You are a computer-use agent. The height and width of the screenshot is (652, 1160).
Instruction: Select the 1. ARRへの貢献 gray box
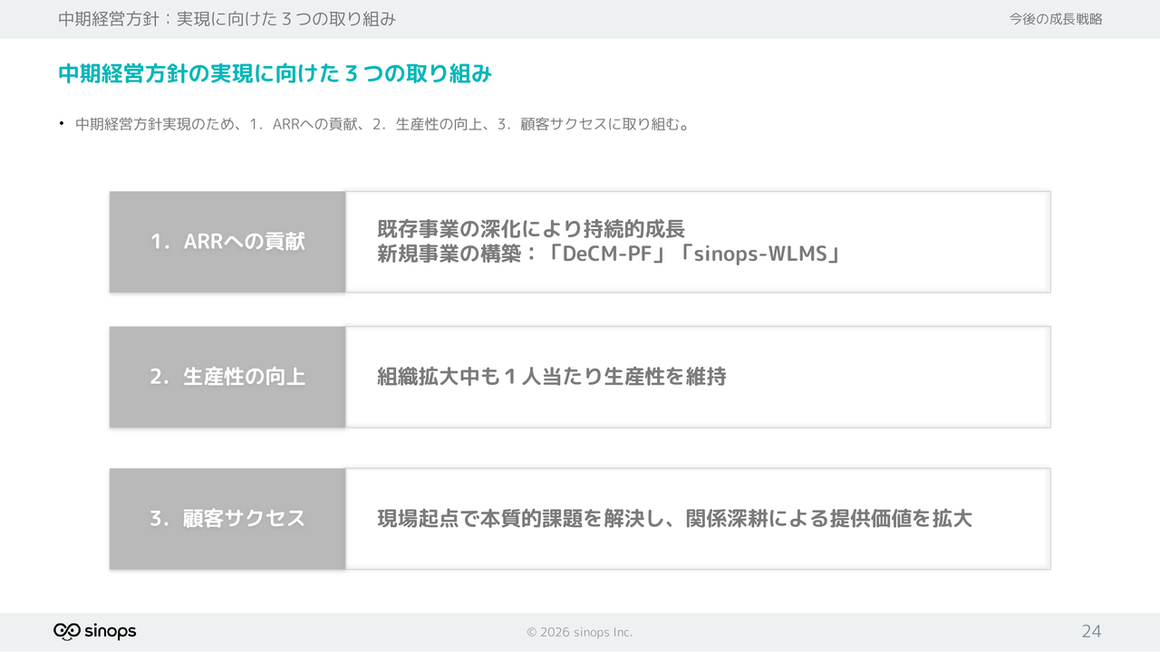click(x=227, y=242)
